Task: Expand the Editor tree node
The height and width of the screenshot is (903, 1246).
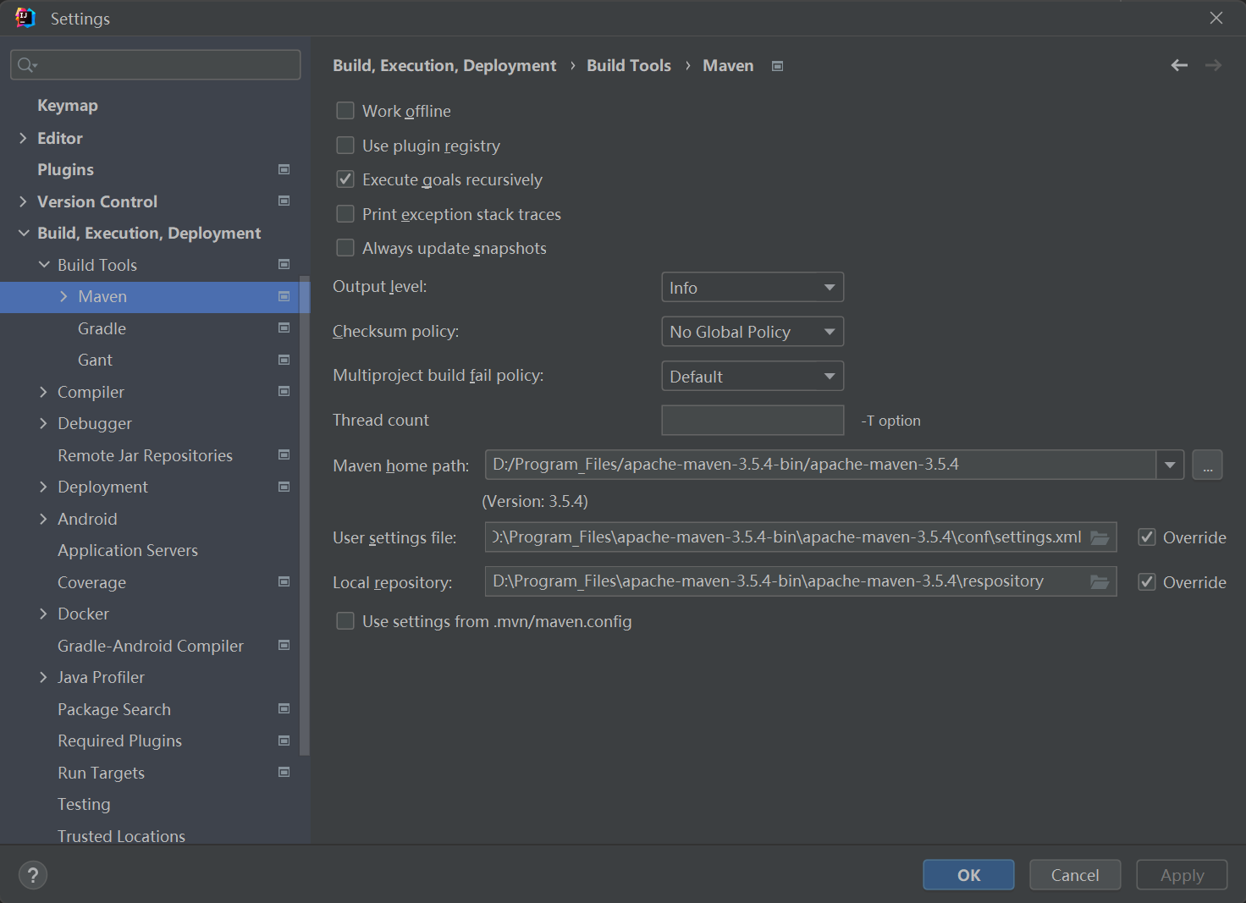Action: pos(23,138)
